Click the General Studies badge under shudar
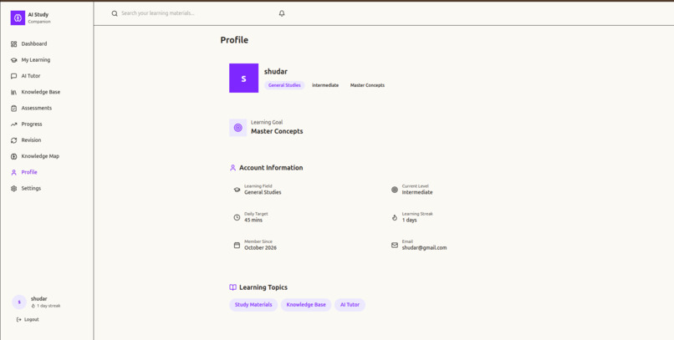674x340 pixels. point(284,85)
